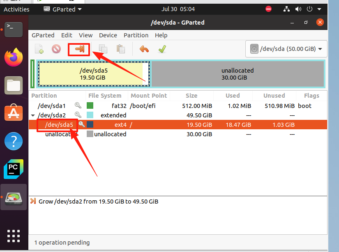Click the 510.98 MiB unused value
This screenshot has height=252, width=339.
coord(279,106)
